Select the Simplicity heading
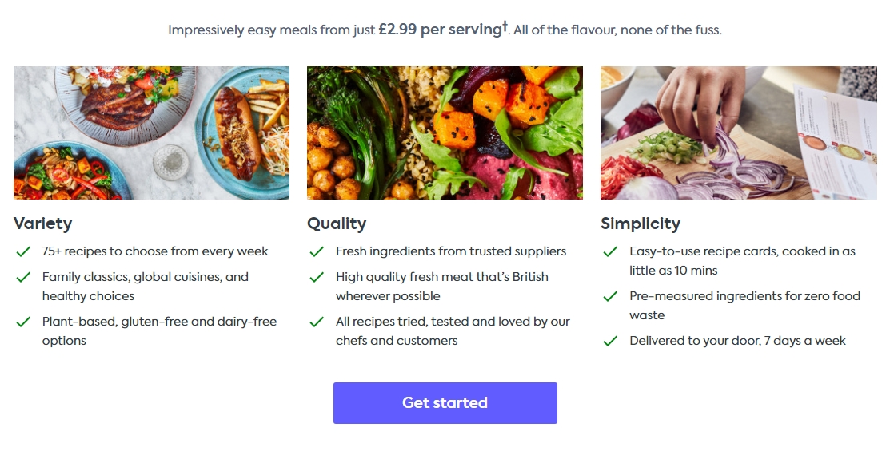The width and height of the screenshot is (890, 451). 641,224
